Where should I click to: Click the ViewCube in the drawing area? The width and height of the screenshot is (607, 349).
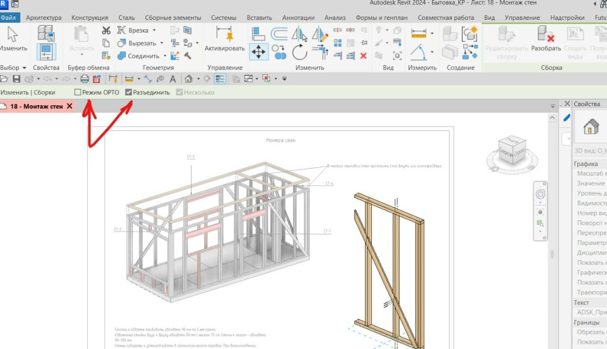click(512, 150)
